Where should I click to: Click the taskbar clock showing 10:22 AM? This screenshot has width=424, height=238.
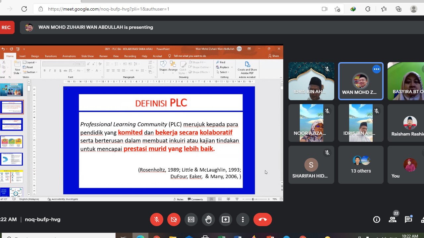410,236
